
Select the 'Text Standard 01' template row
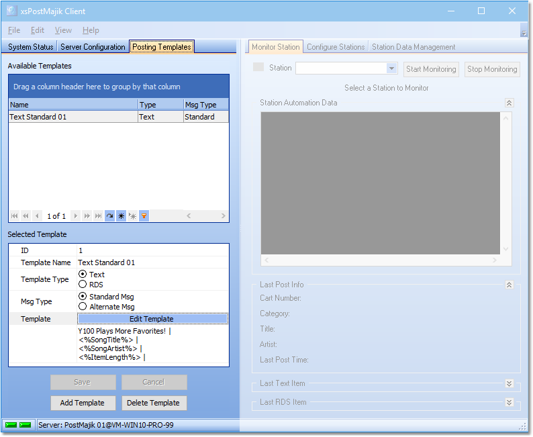(119, 117)
